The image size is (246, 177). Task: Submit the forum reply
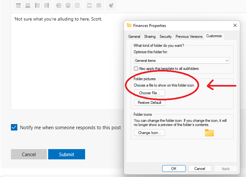[x=66, y=154]
